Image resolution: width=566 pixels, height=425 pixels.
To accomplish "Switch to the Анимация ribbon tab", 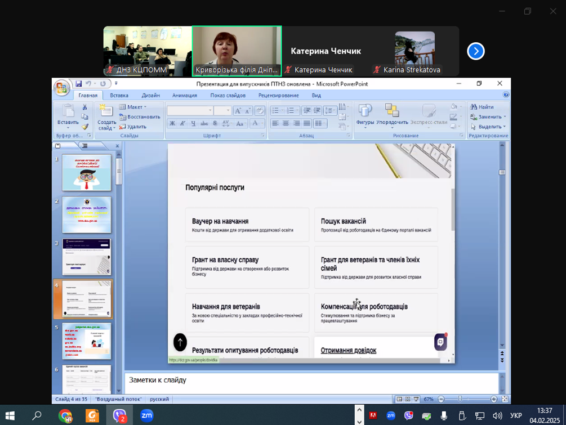I will [x=184, y=96].
